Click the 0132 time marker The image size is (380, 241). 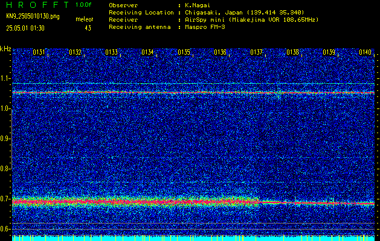click(75, 52)
